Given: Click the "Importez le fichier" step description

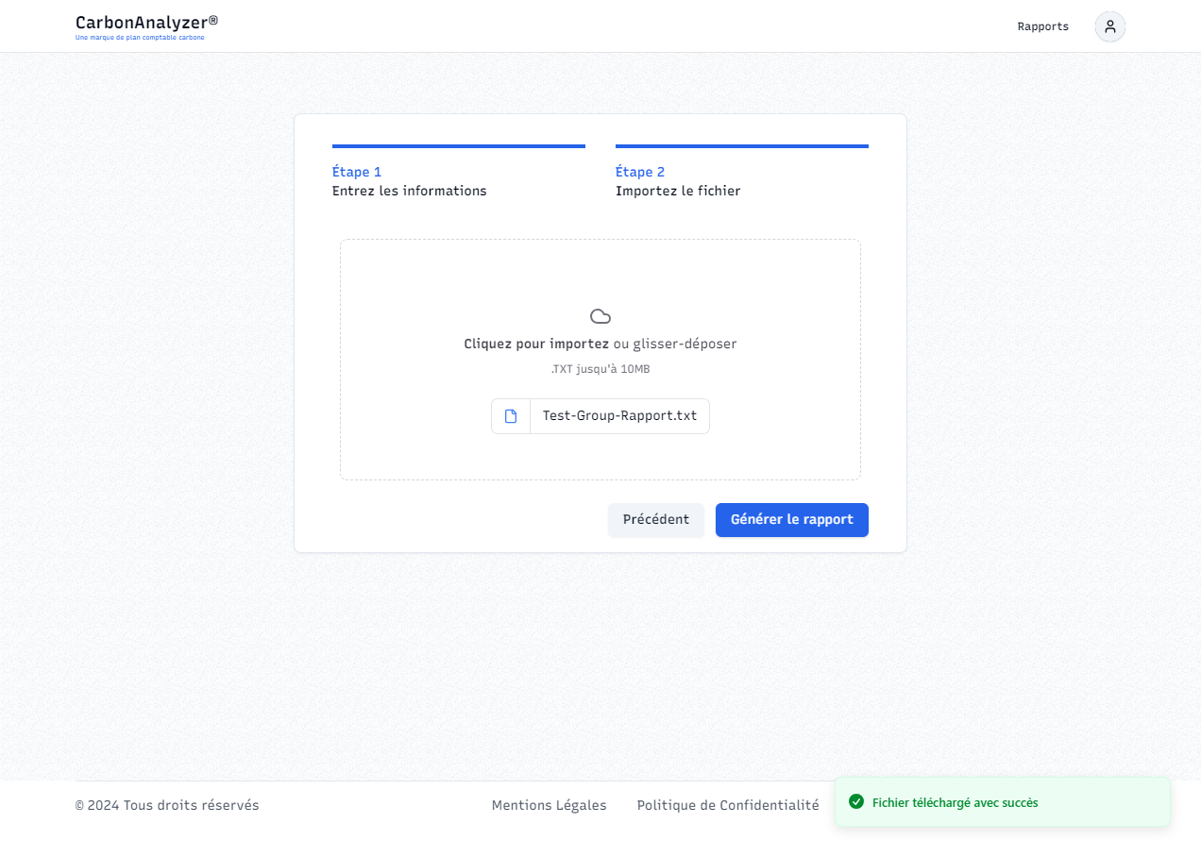Looking at the screenshot, I should (x=677, y=191).
